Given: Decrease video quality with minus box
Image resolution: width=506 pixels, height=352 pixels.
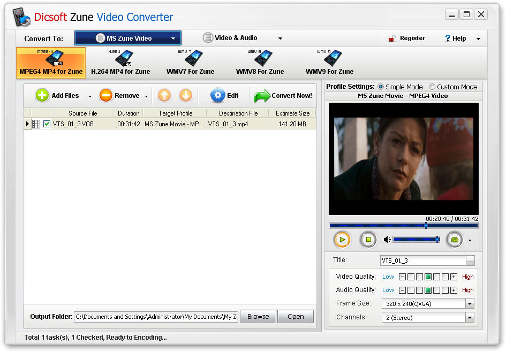Looking at the screenshot, I should (402, 277).
